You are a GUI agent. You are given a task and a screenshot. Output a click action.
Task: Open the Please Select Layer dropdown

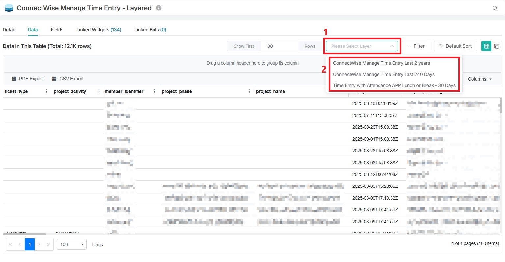coord(362,46)
